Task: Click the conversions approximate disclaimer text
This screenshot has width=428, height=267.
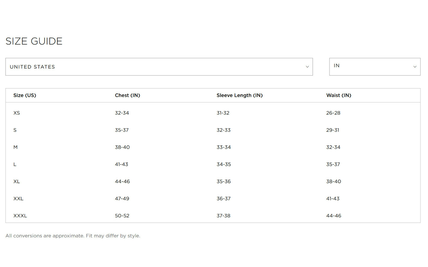Action: [73, 236]
